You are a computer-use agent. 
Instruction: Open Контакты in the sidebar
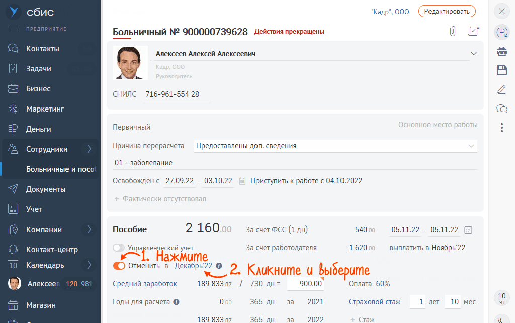coord(43,49)
